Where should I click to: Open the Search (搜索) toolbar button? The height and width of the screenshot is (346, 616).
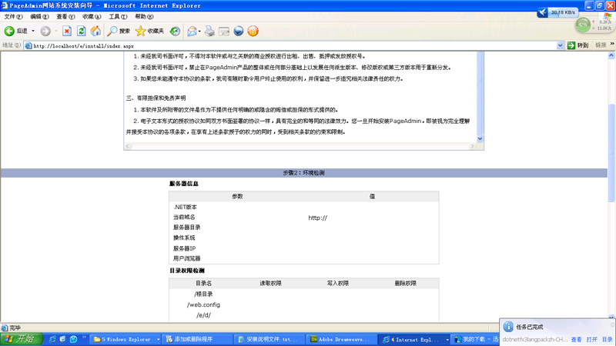point(119,31)
